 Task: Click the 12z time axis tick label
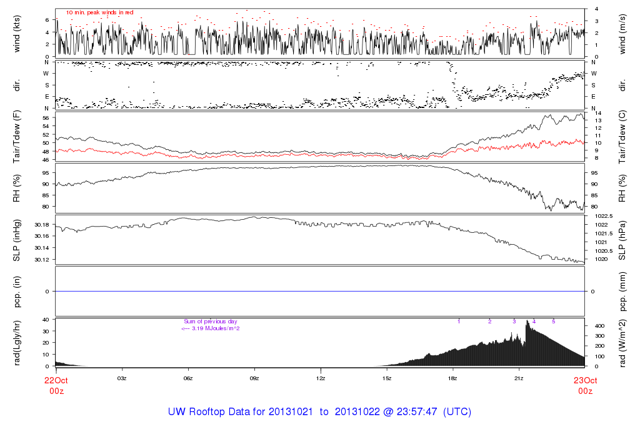pos(320,378)
